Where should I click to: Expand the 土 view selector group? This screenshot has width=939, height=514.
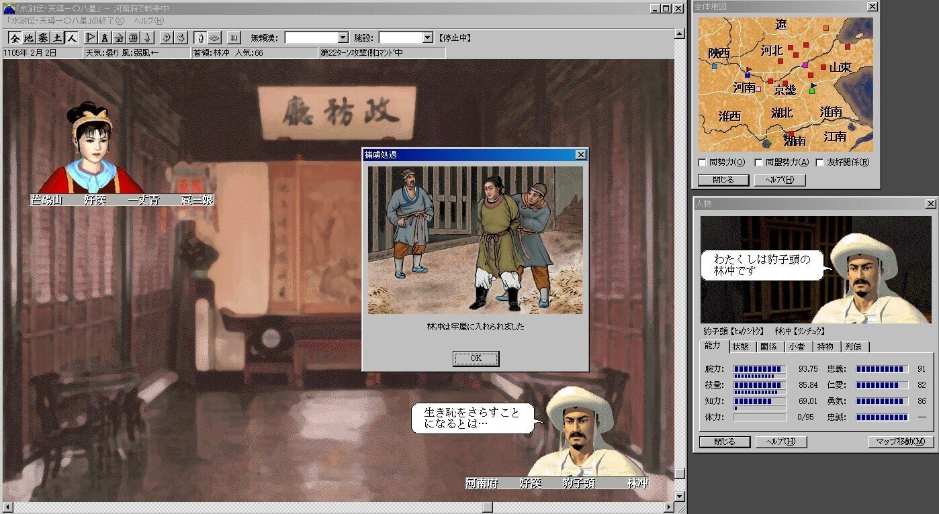(57, 38)
